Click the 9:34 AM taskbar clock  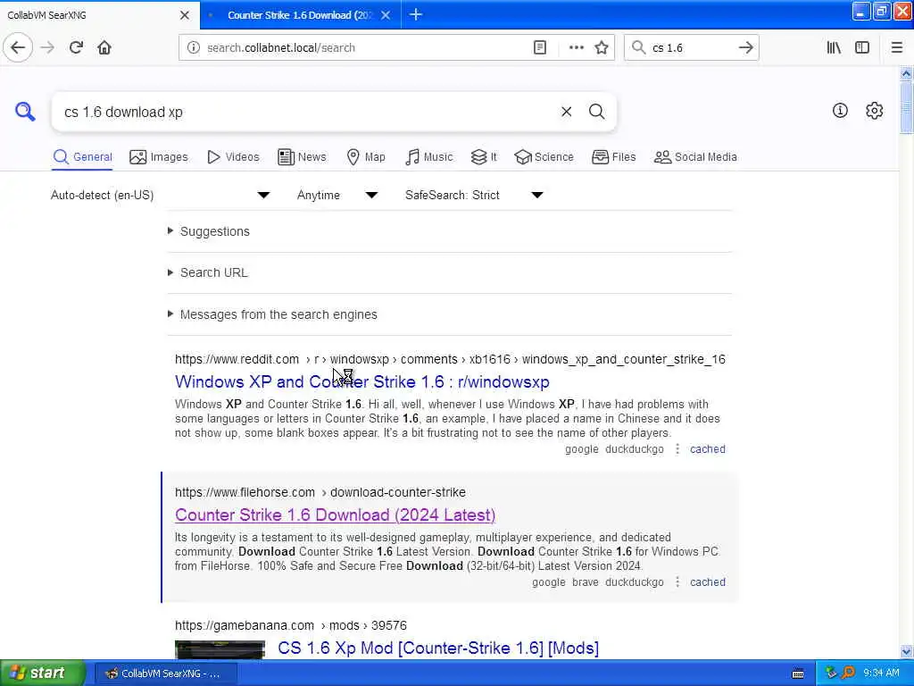[x=881, y=673]
